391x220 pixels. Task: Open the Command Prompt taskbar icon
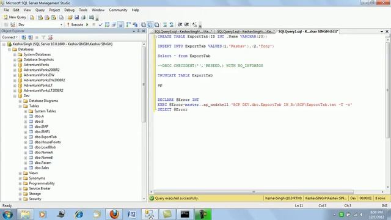[185, 215]
